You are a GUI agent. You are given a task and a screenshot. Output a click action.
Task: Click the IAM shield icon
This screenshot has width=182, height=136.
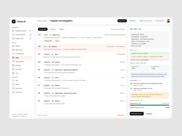pos(13,81)
